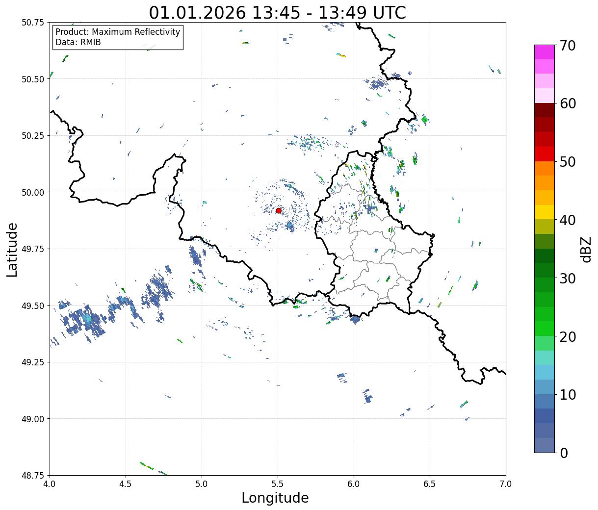
Task: Click the longitude tick label 6.0
Action: point(354,484)
